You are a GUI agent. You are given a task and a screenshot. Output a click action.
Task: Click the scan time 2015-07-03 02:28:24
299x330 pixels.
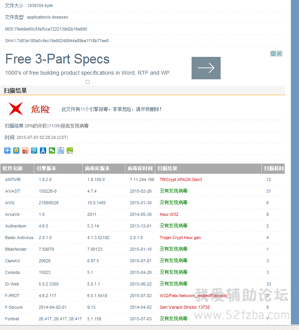pyautogui.click(x=36, y=137)
